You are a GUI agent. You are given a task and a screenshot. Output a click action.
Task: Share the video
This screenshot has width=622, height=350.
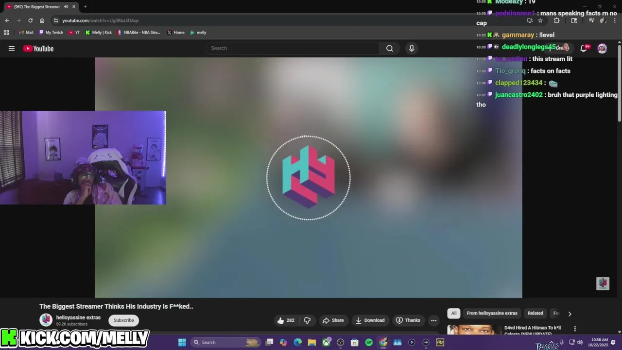(x=333, y=320)
